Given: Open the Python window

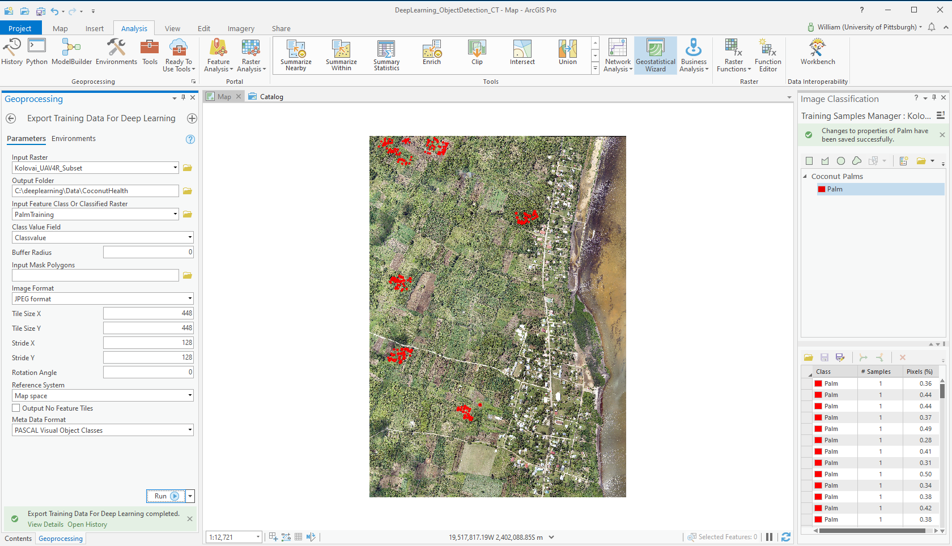Looking at the screenshot, I should [37, 52].
